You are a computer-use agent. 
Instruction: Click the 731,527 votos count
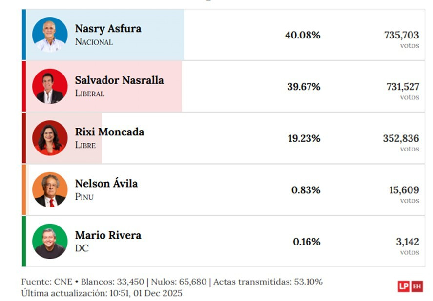click(x=403, y=91)
